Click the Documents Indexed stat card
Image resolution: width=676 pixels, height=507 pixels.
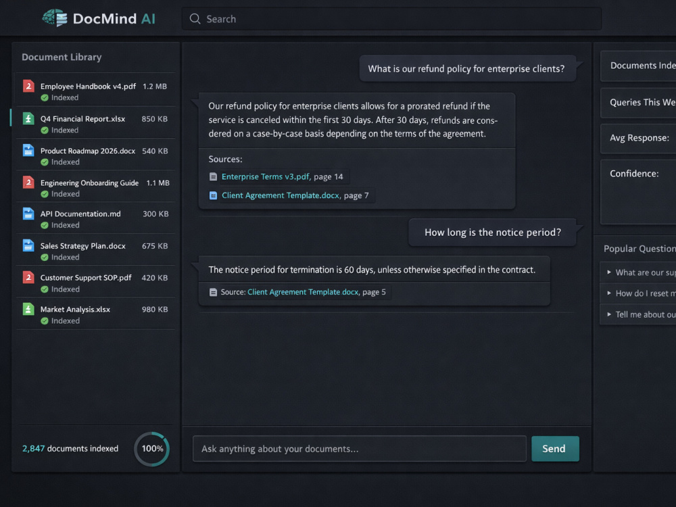point(638,66)
